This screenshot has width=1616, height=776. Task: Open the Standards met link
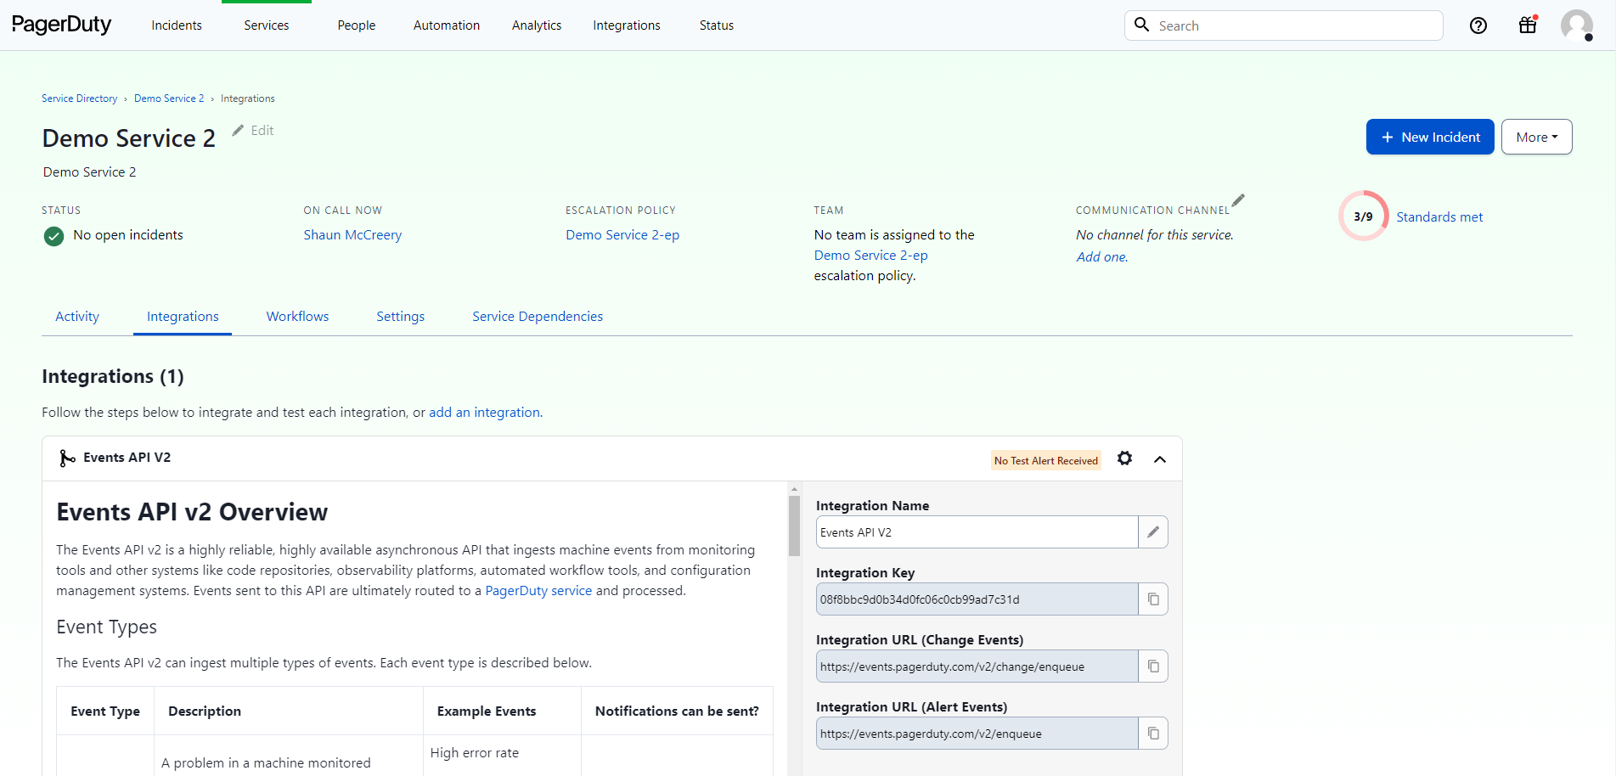1439,217
